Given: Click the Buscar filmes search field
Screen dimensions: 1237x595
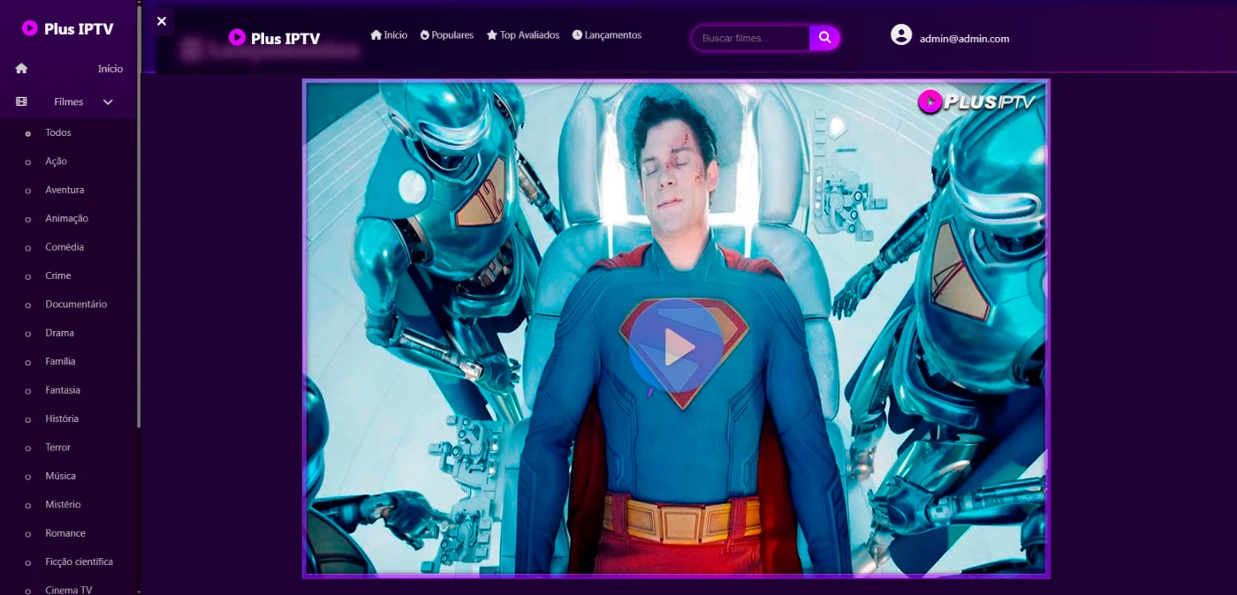Looking at the screenshot, I should pyautogui.click(x=751, y=38).
